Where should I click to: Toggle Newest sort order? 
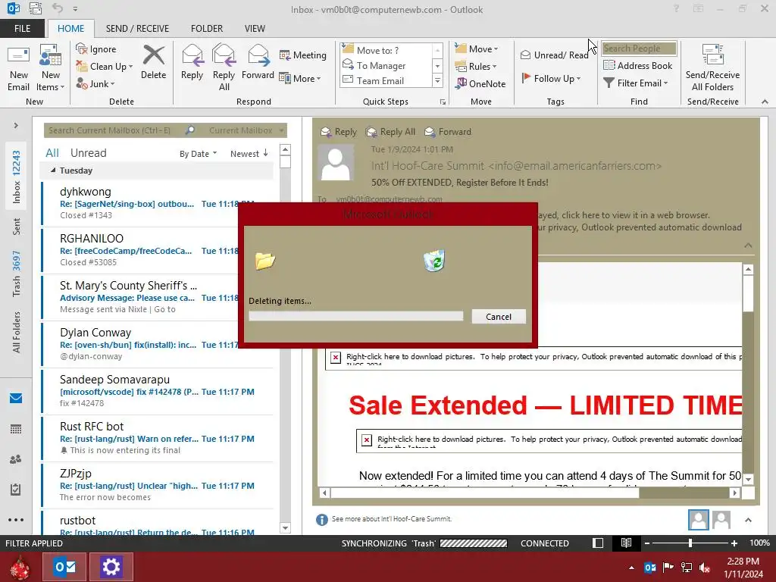[249, 154]
